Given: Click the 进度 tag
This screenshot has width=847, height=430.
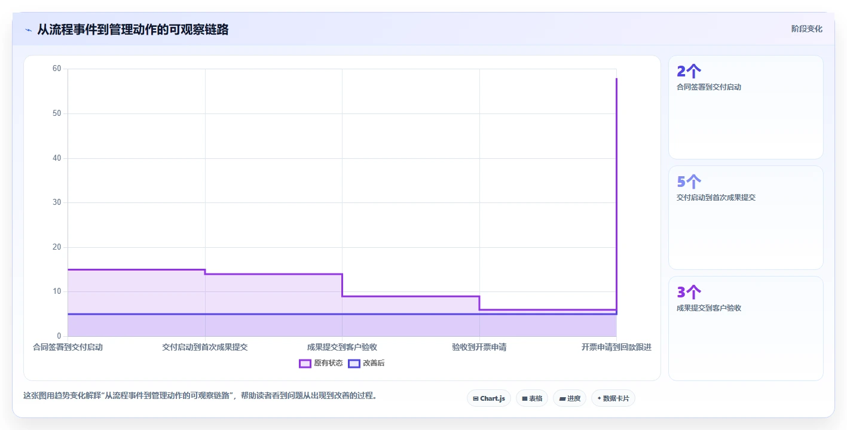Looking at the screenshot, I should pyautogui.click(x=570, y=398).
